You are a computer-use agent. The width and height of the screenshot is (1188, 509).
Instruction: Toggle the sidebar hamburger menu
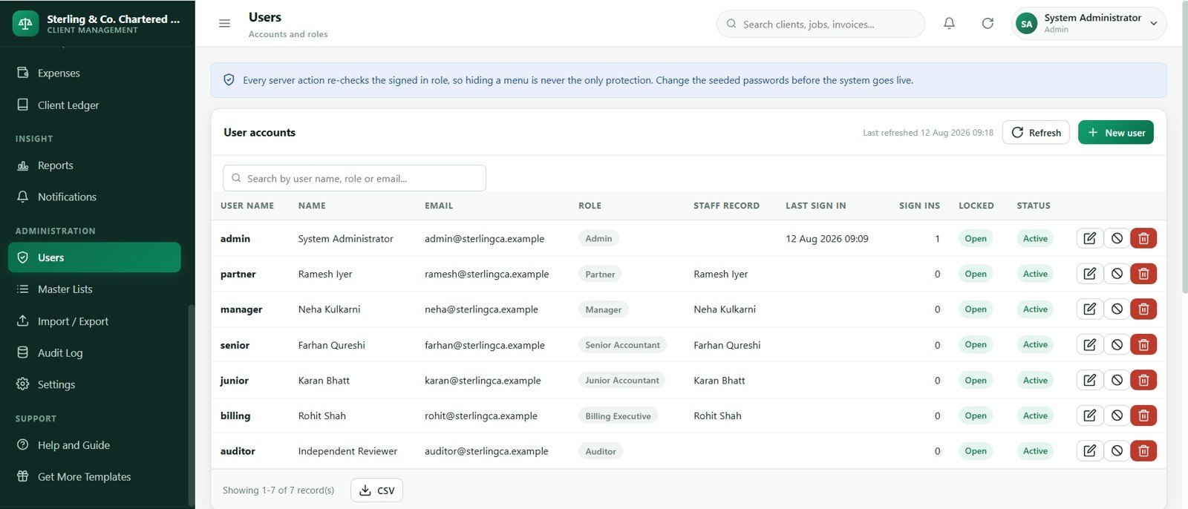224,24
